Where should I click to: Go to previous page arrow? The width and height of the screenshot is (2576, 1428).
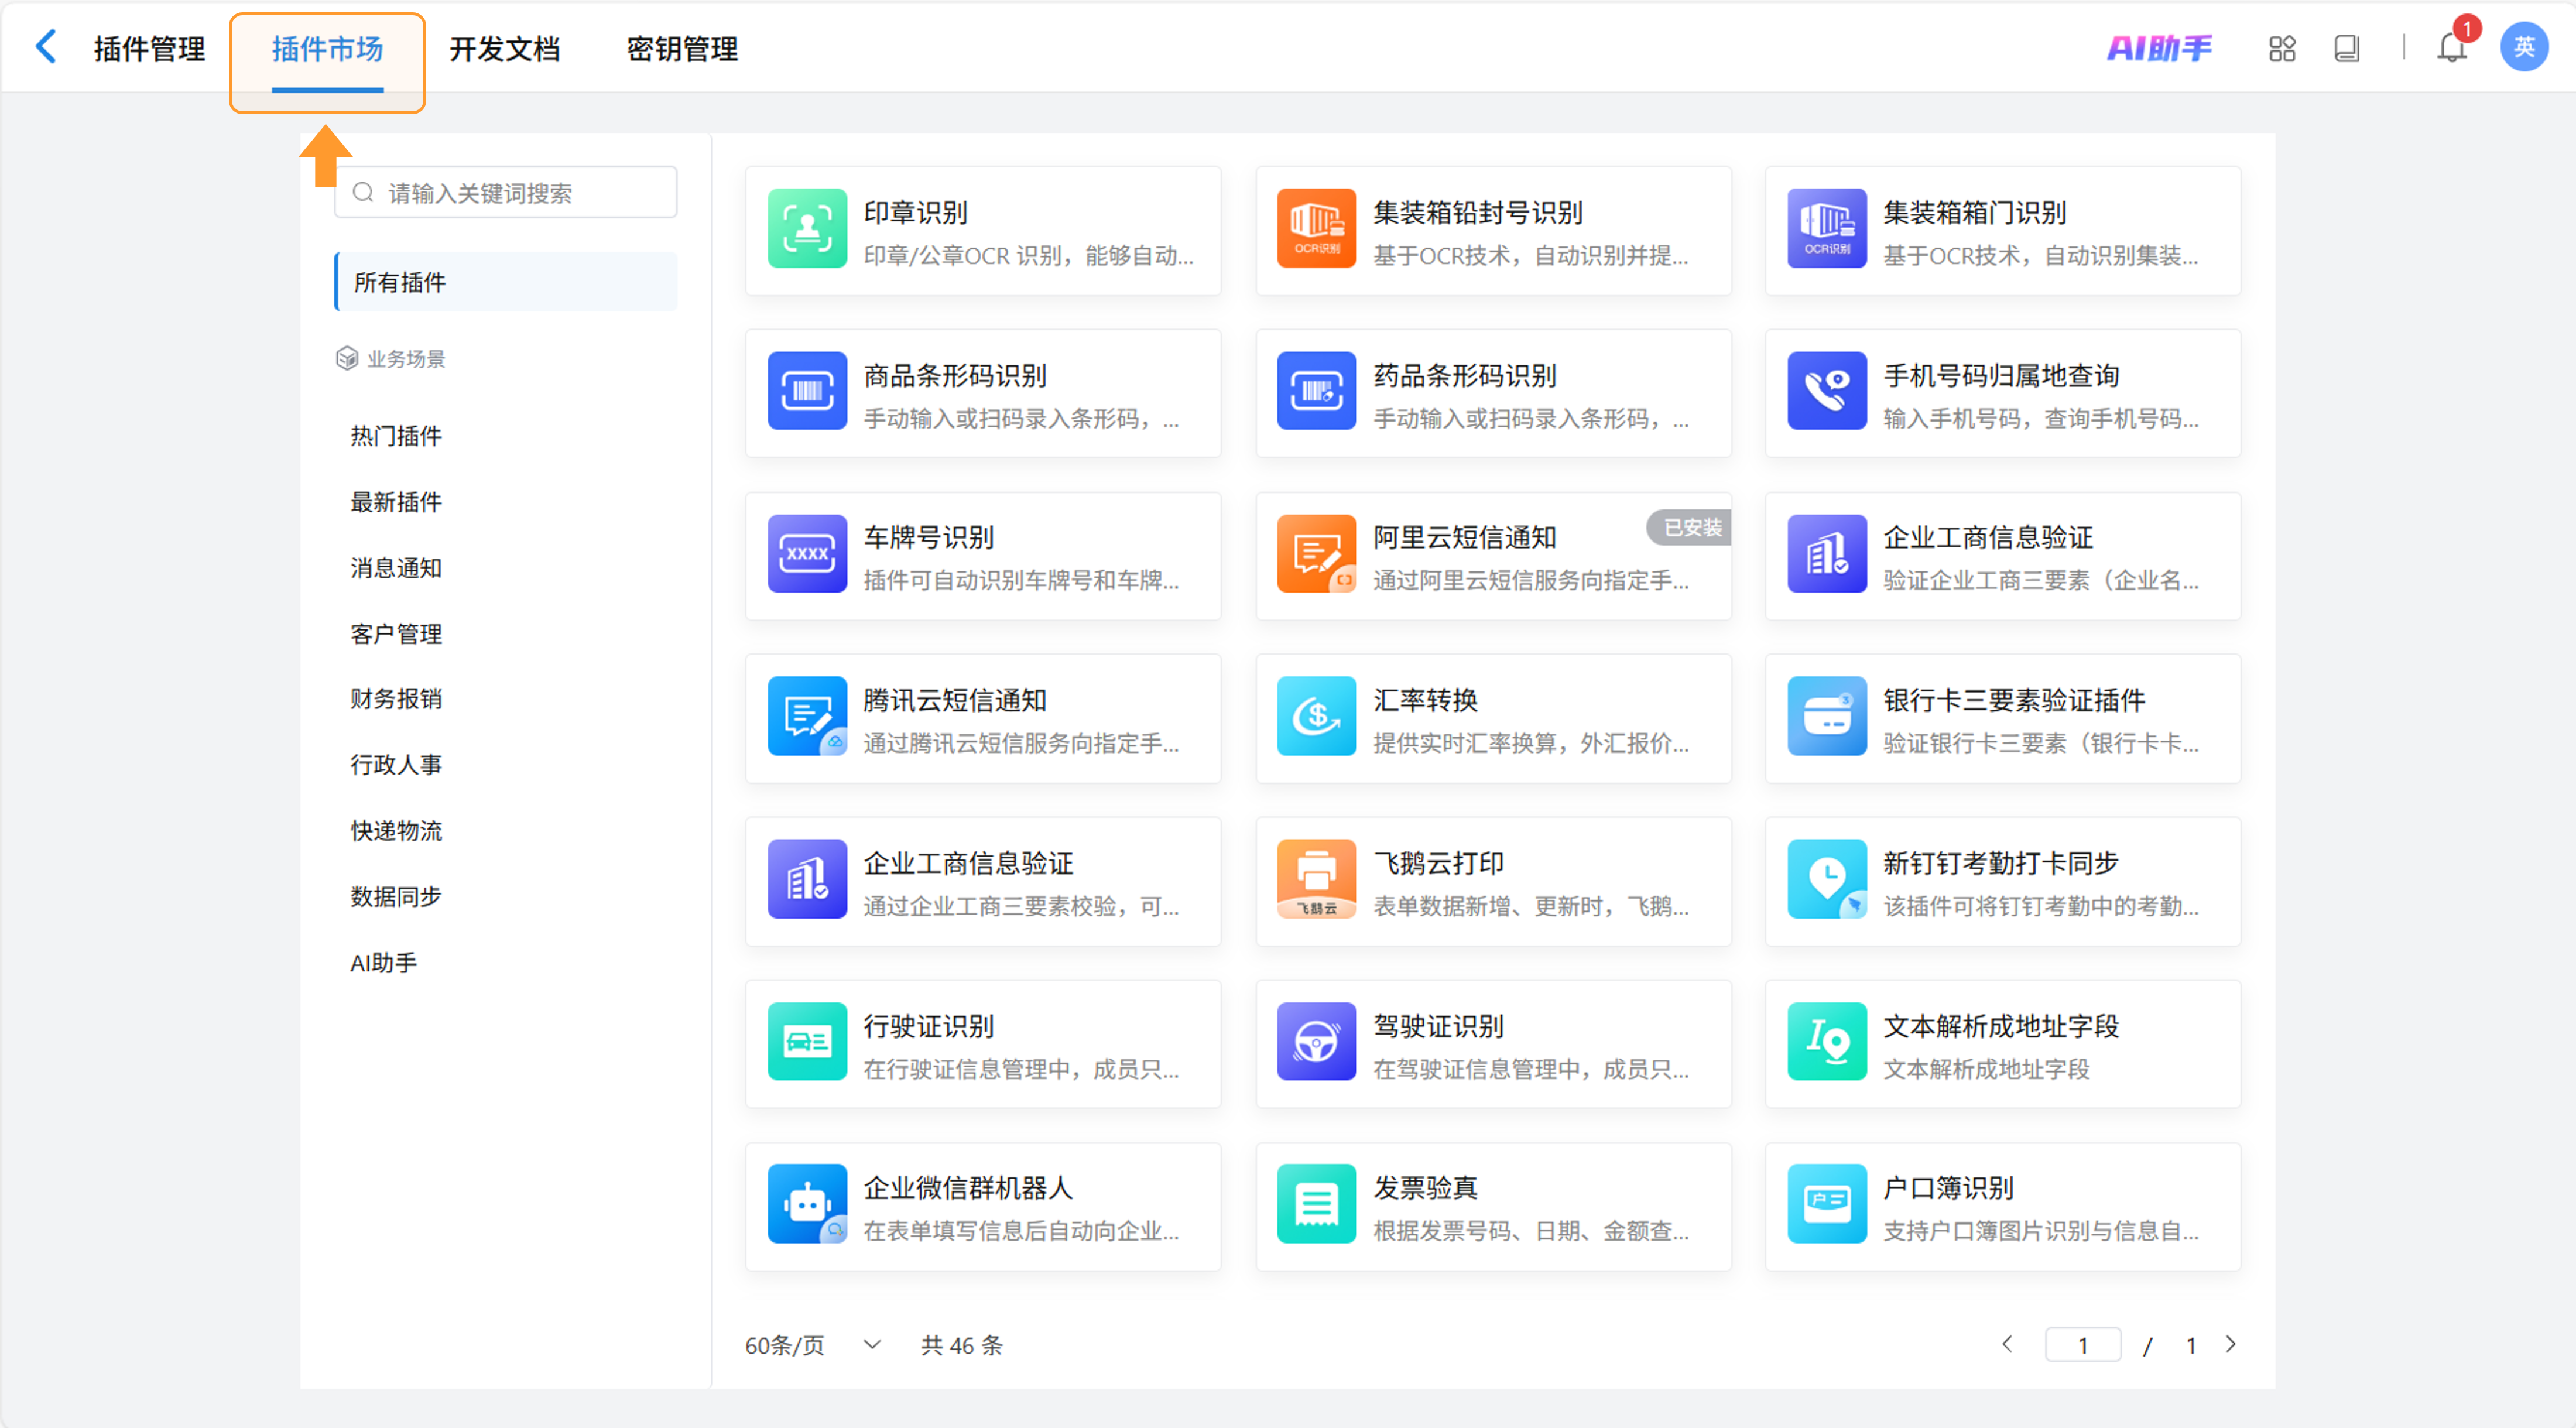point(2007,1344)
